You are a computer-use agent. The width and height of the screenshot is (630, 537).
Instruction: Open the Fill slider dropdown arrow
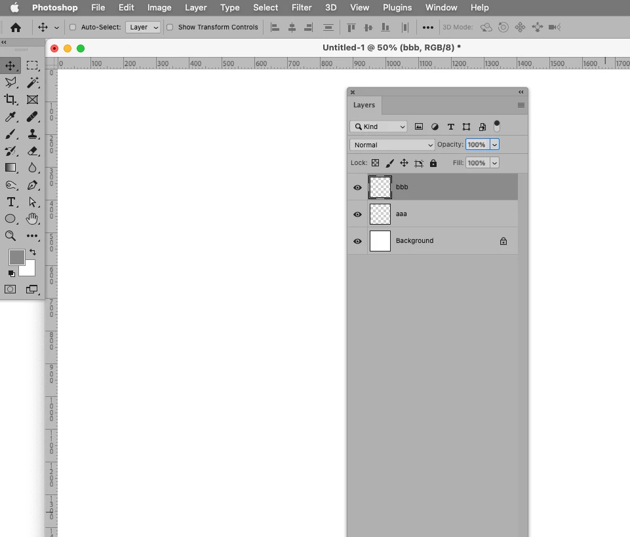point(494,163)
